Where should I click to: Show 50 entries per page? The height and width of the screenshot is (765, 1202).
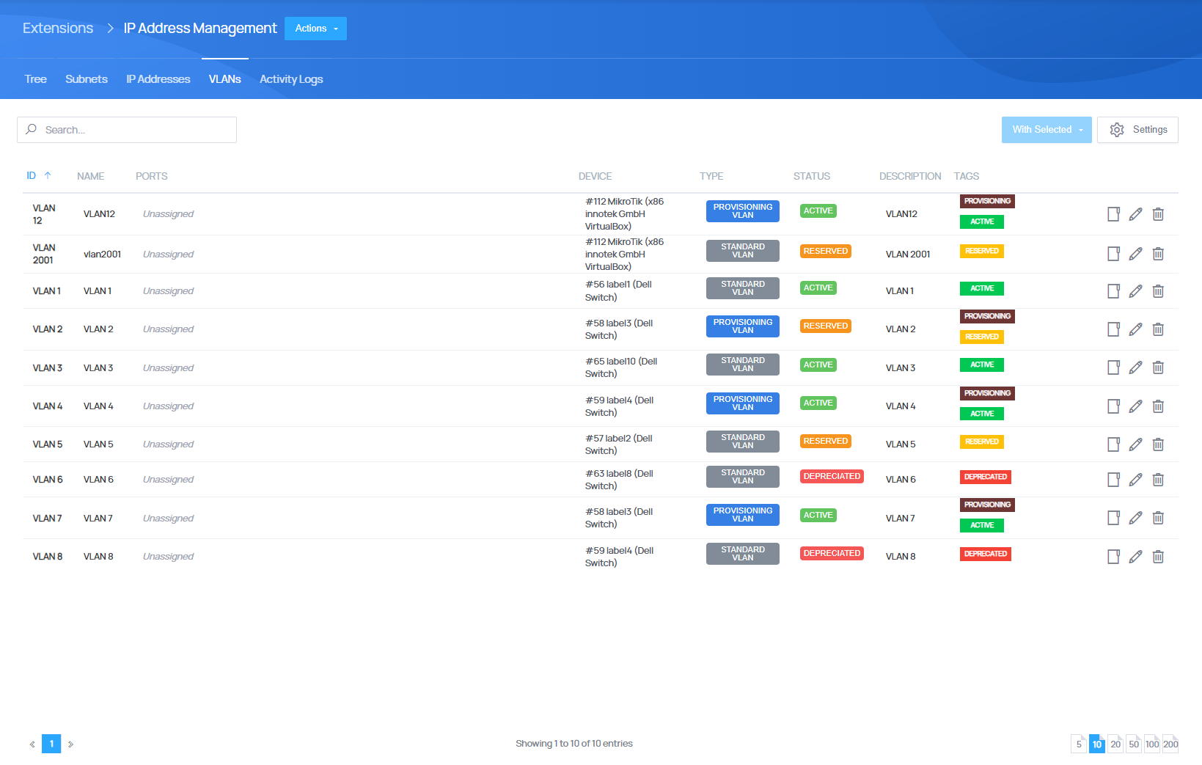click(1134, 744)
